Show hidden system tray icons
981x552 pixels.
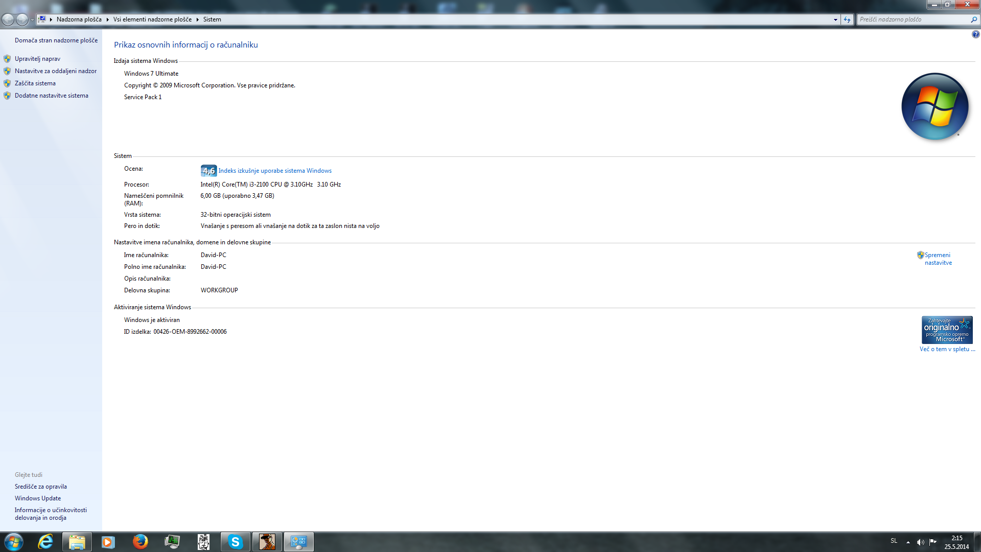908,542
